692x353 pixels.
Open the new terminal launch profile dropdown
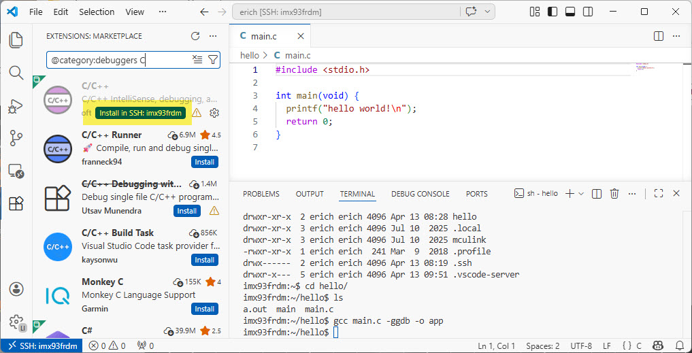coord(581,194)
